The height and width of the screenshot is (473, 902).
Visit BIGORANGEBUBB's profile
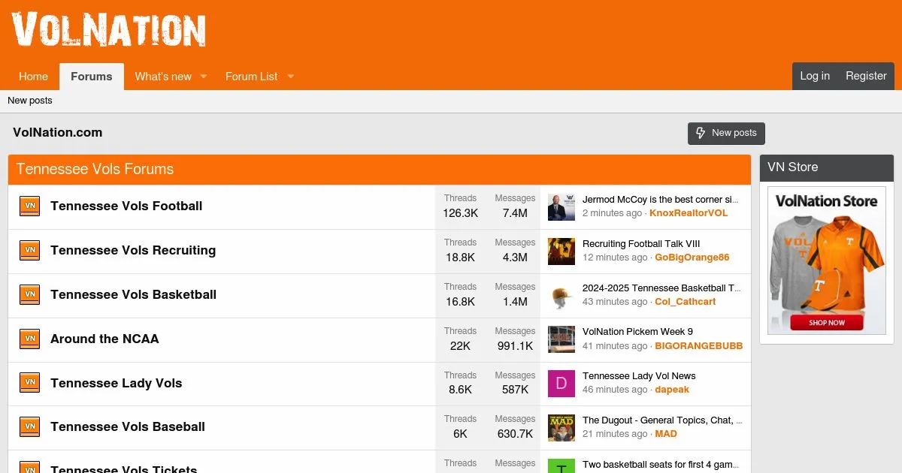(698, 346)
